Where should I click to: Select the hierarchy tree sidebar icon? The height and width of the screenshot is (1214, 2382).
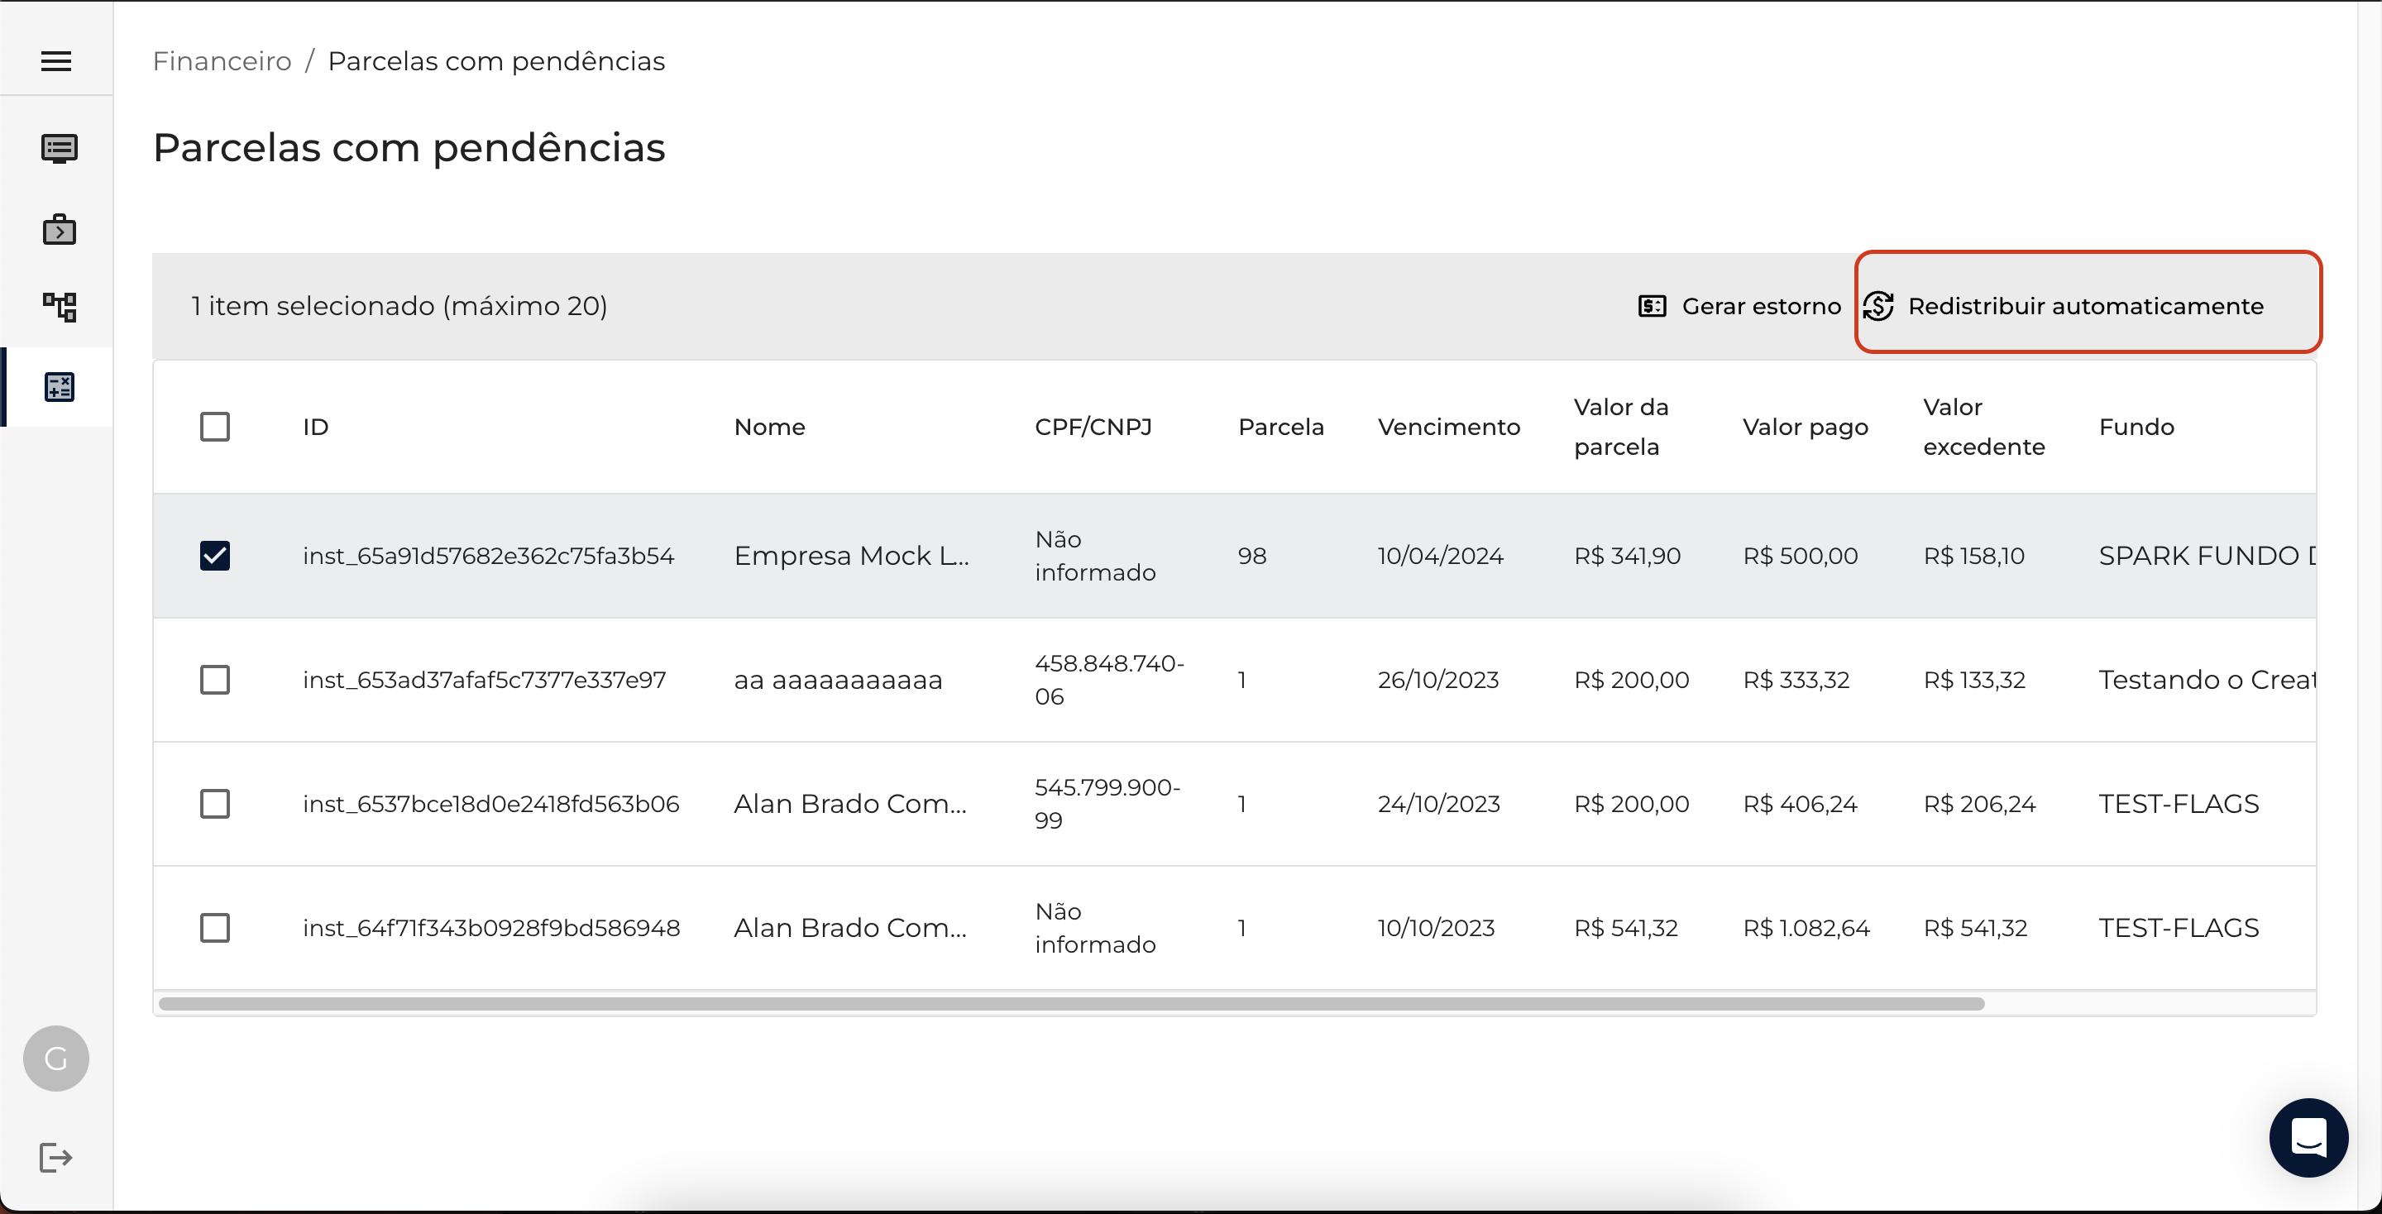coord(60,306)
